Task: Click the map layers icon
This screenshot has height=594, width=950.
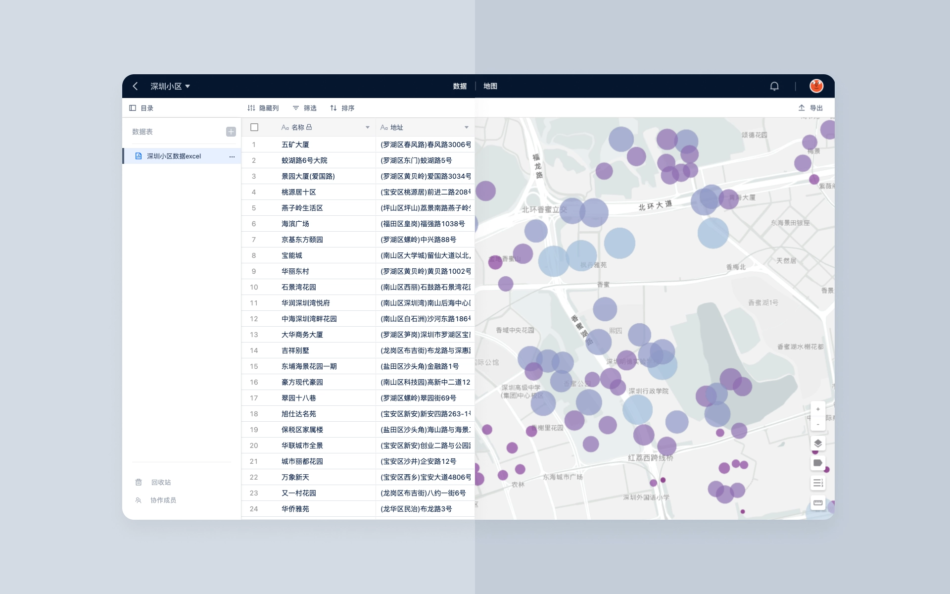Action: click(x=818, y=443)
